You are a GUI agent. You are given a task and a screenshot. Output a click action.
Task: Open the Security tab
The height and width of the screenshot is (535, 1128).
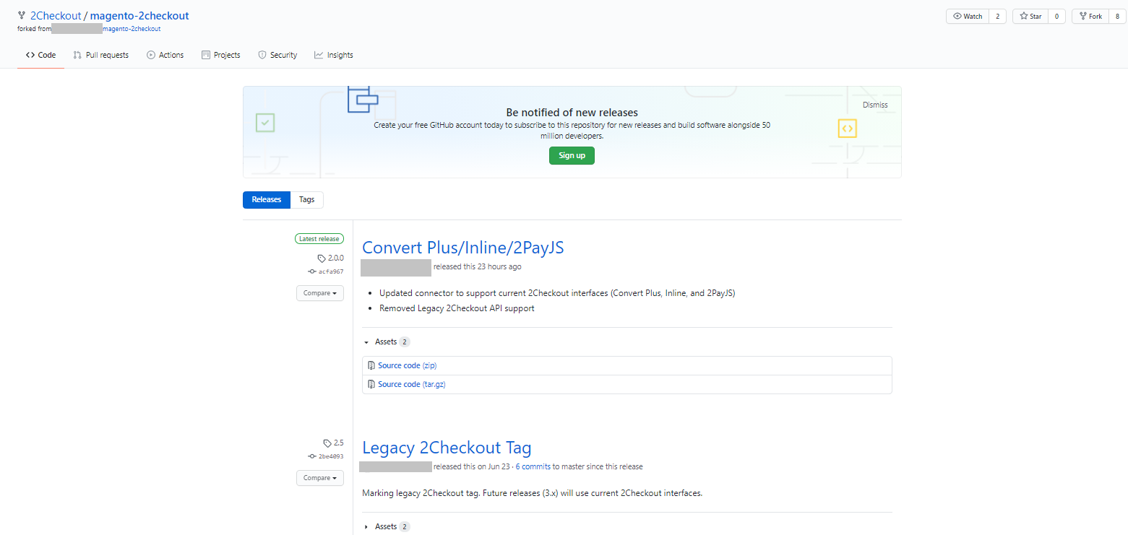(277, 55)
